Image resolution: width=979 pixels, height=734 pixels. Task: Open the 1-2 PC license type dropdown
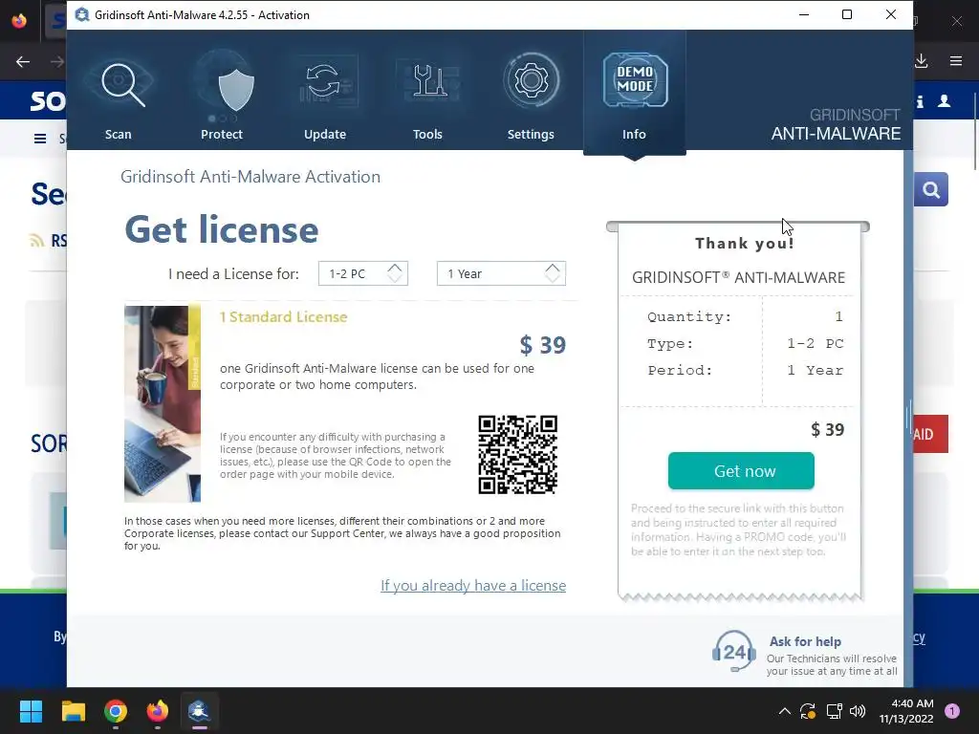pos(362,273)
